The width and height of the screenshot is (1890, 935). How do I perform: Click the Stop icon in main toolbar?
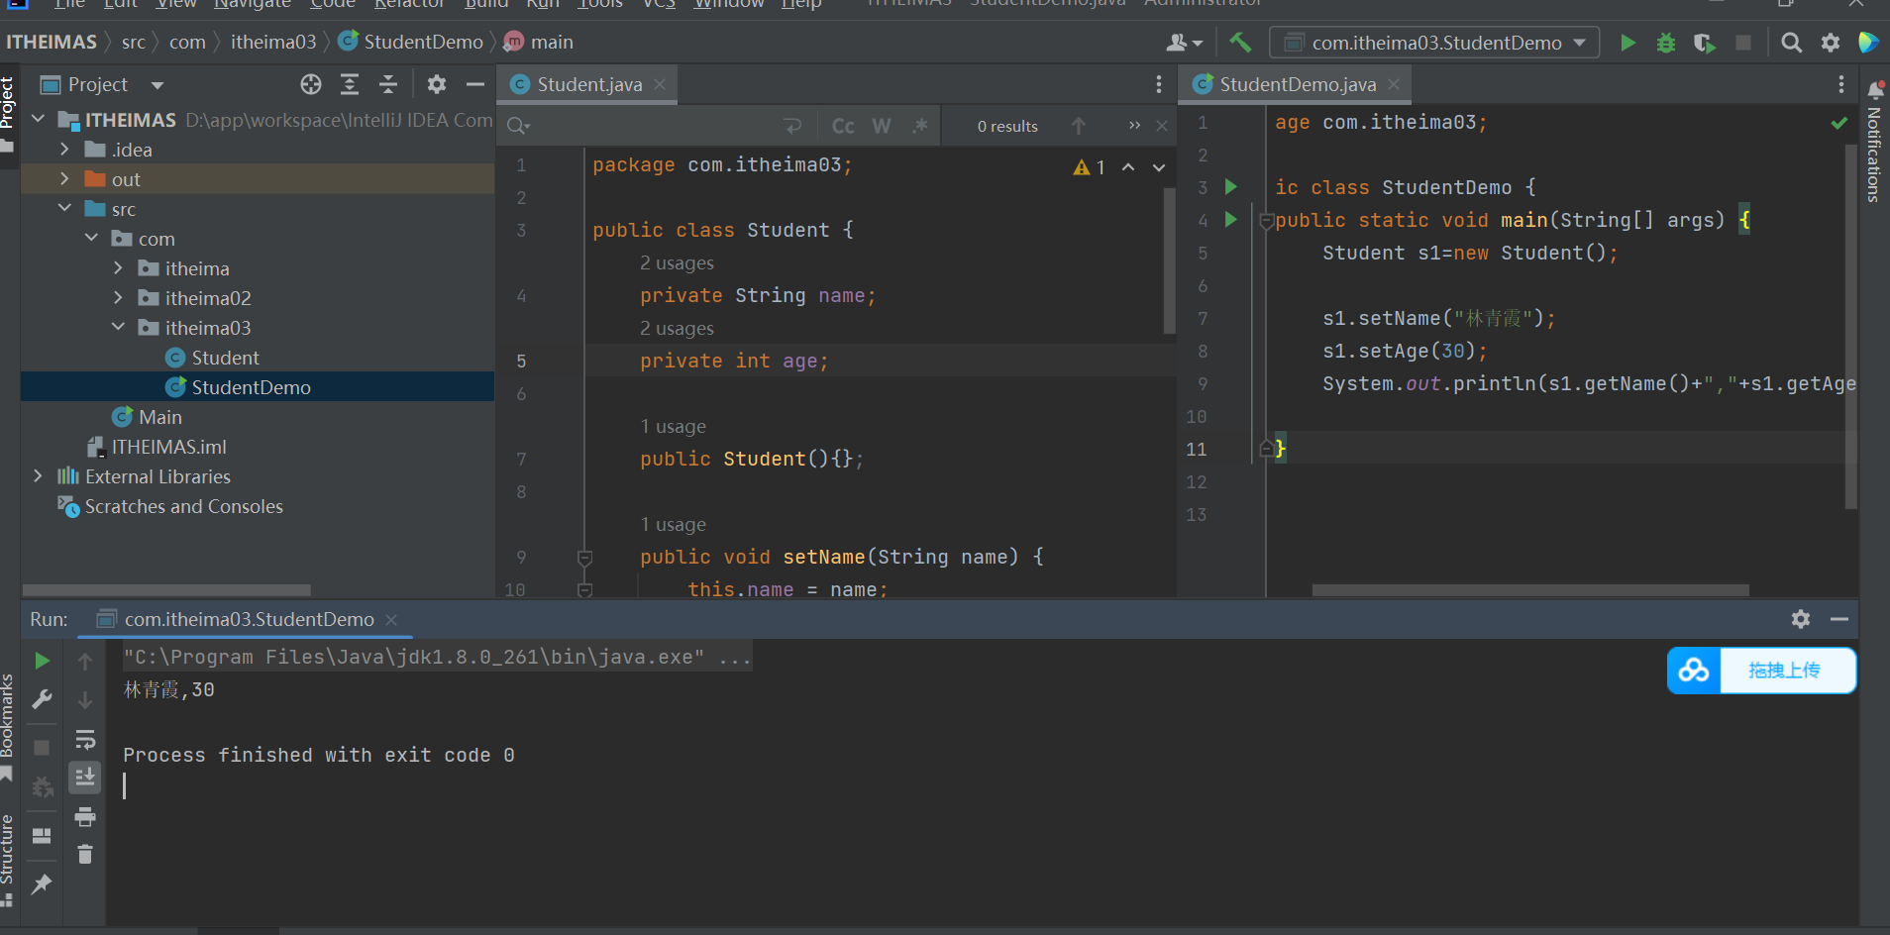tap(1743, 43)
